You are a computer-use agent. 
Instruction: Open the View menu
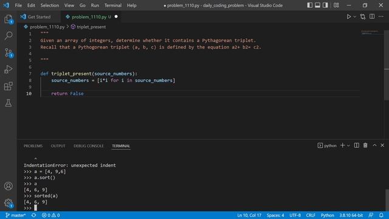pos(69,5)
